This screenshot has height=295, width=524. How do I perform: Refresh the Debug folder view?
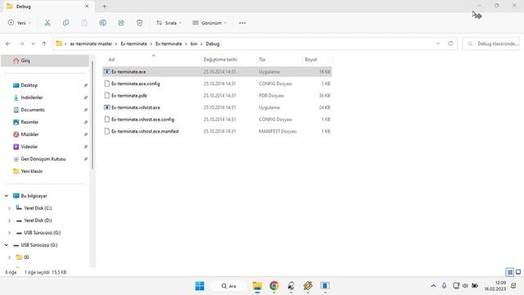[450, 43]
